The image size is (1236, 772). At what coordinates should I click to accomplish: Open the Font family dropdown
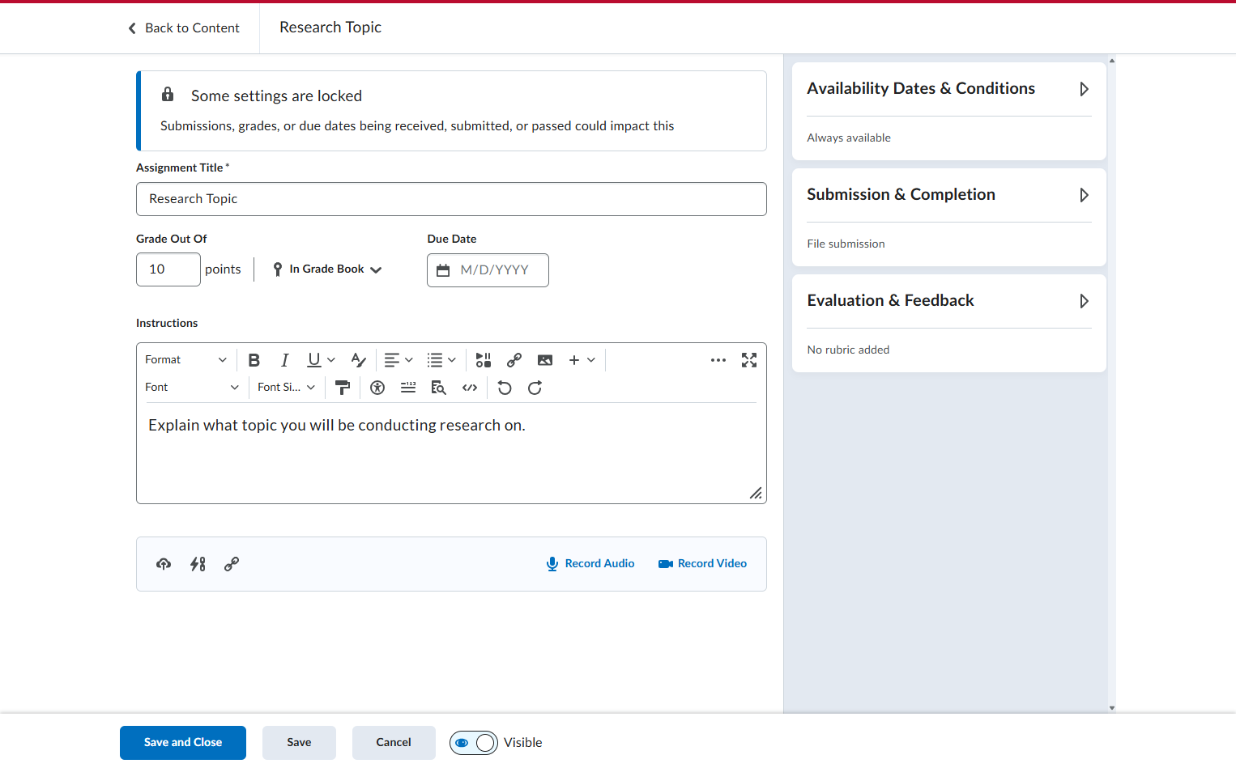pyautogui.click(x=192, y=388)
